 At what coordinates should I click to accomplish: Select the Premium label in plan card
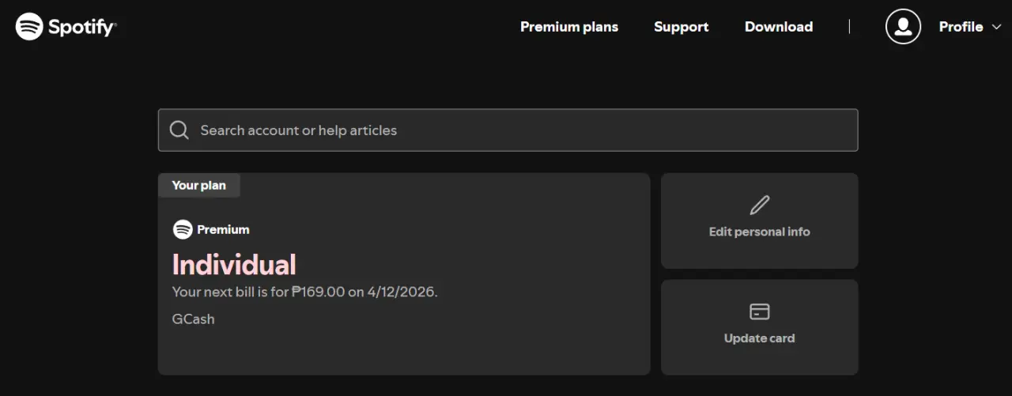point(223,229)
